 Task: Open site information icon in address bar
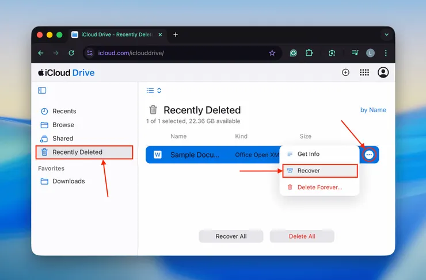90,53
